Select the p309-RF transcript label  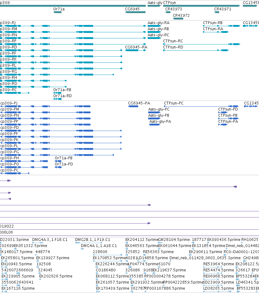coord(8,53)
